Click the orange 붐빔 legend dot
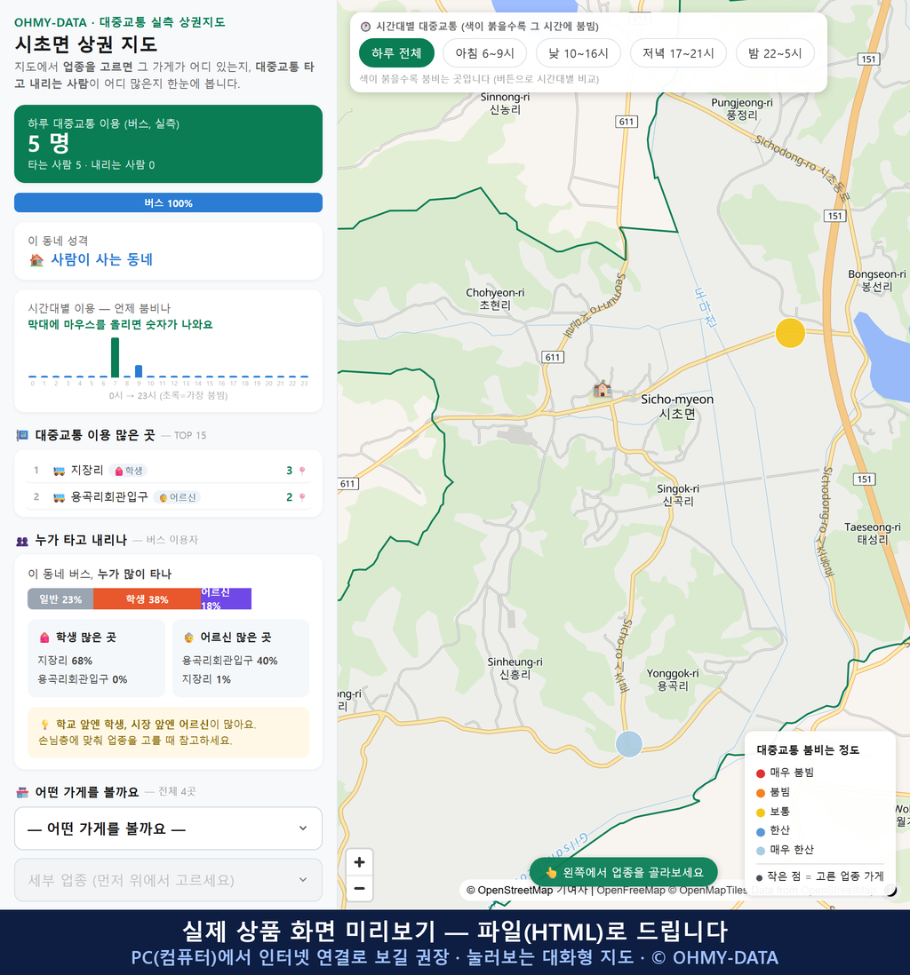910x975 pixels. (x=760, y=792)
